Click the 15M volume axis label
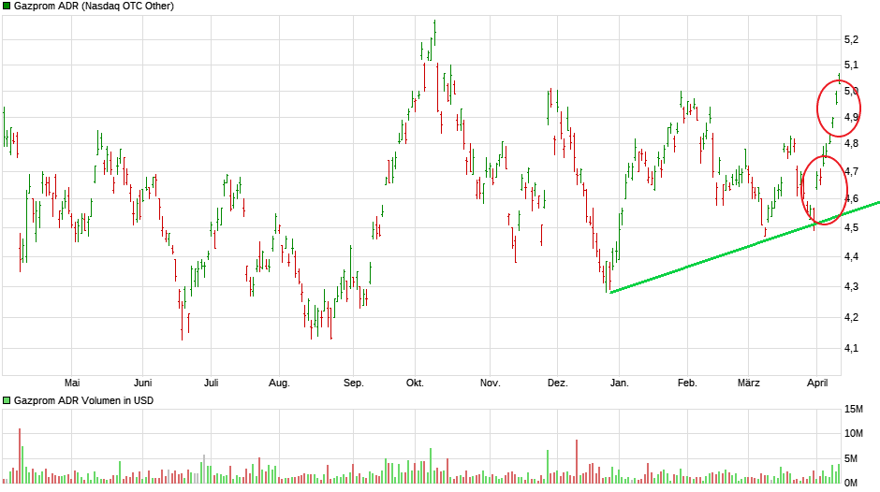Viewport: 880px width, 492px height. 854,410
